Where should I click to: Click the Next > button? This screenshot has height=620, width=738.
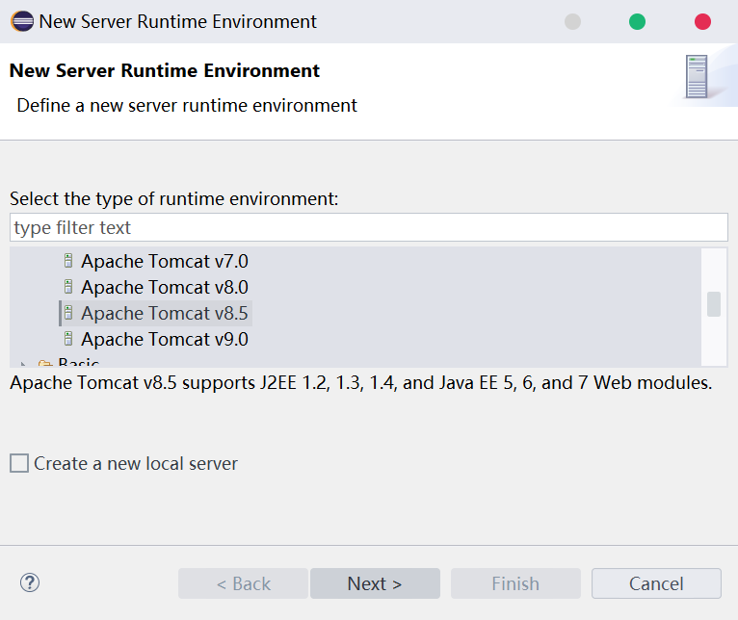pyautogui.click(x=375, y=583)
